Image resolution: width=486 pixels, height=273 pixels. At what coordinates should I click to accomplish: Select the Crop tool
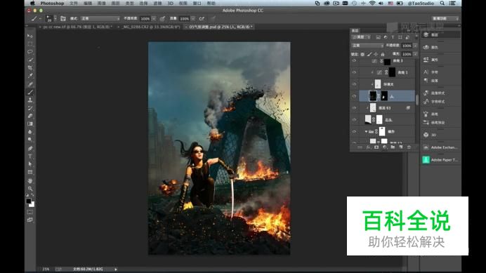click(x=29, y=68)
